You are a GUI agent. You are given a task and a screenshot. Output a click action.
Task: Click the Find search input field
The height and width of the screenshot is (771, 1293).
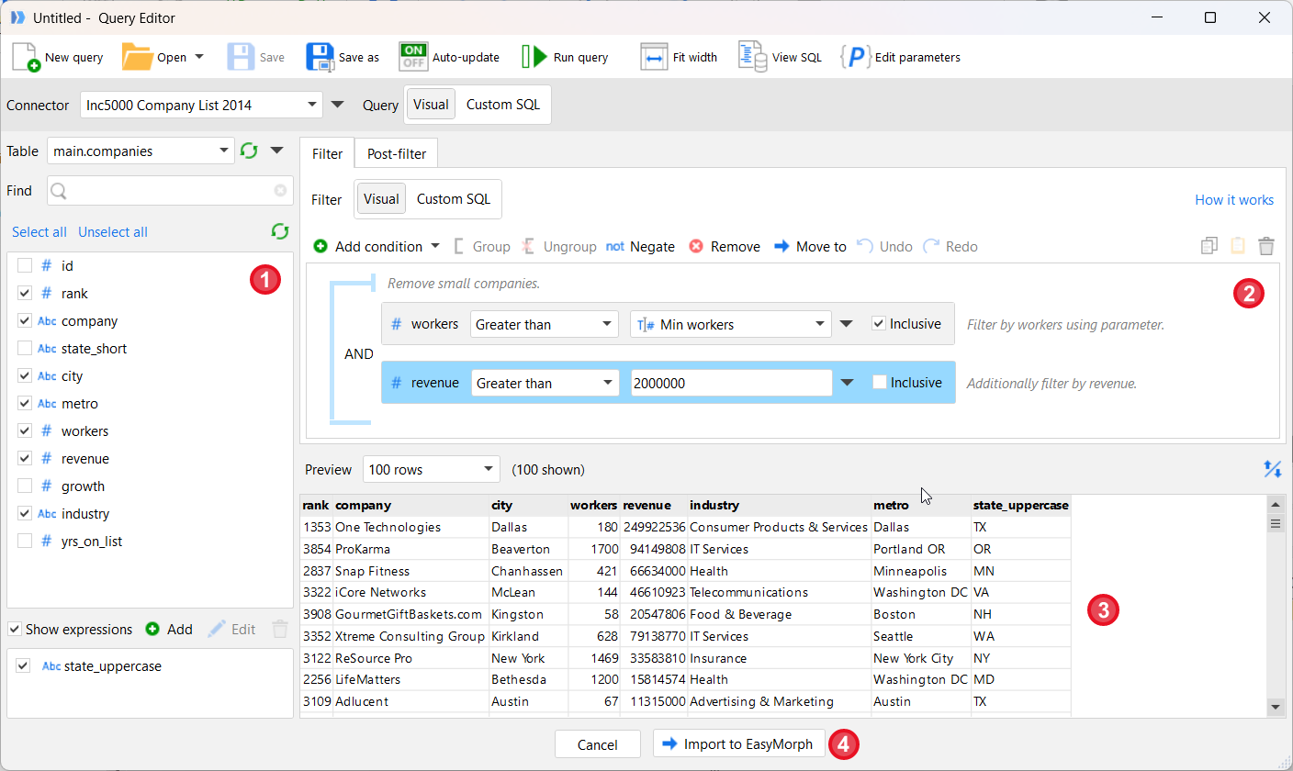click(170, 191)
